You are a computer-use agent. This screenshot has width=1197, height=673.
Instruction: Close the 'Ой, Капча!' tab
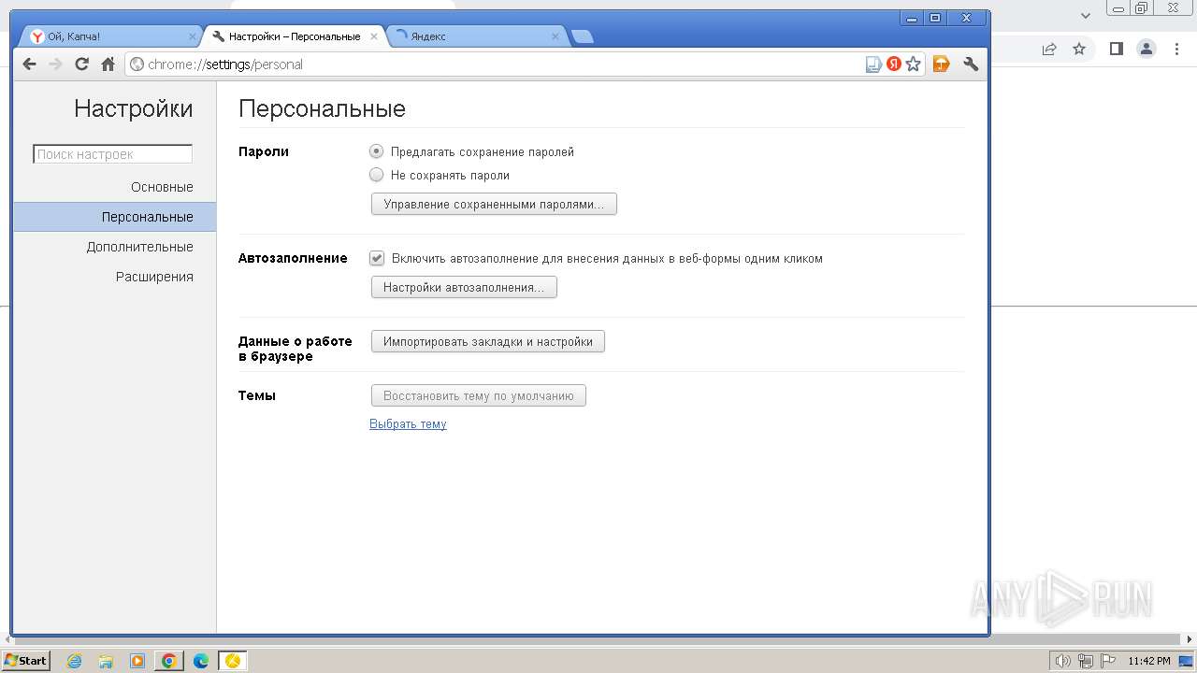[x=193, y=36]
